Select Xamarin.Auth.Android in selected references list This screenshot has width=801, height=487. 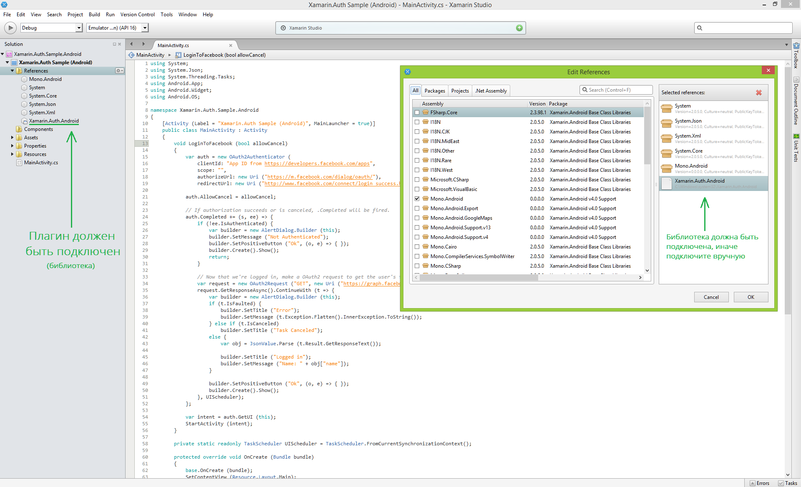tap(713, 183)
